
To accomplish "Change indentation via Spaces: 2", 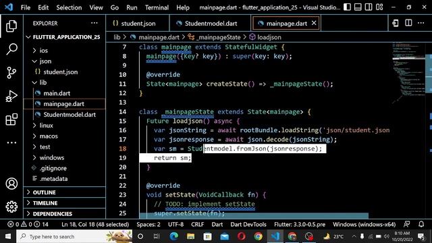I will click(x=148, y=224).
